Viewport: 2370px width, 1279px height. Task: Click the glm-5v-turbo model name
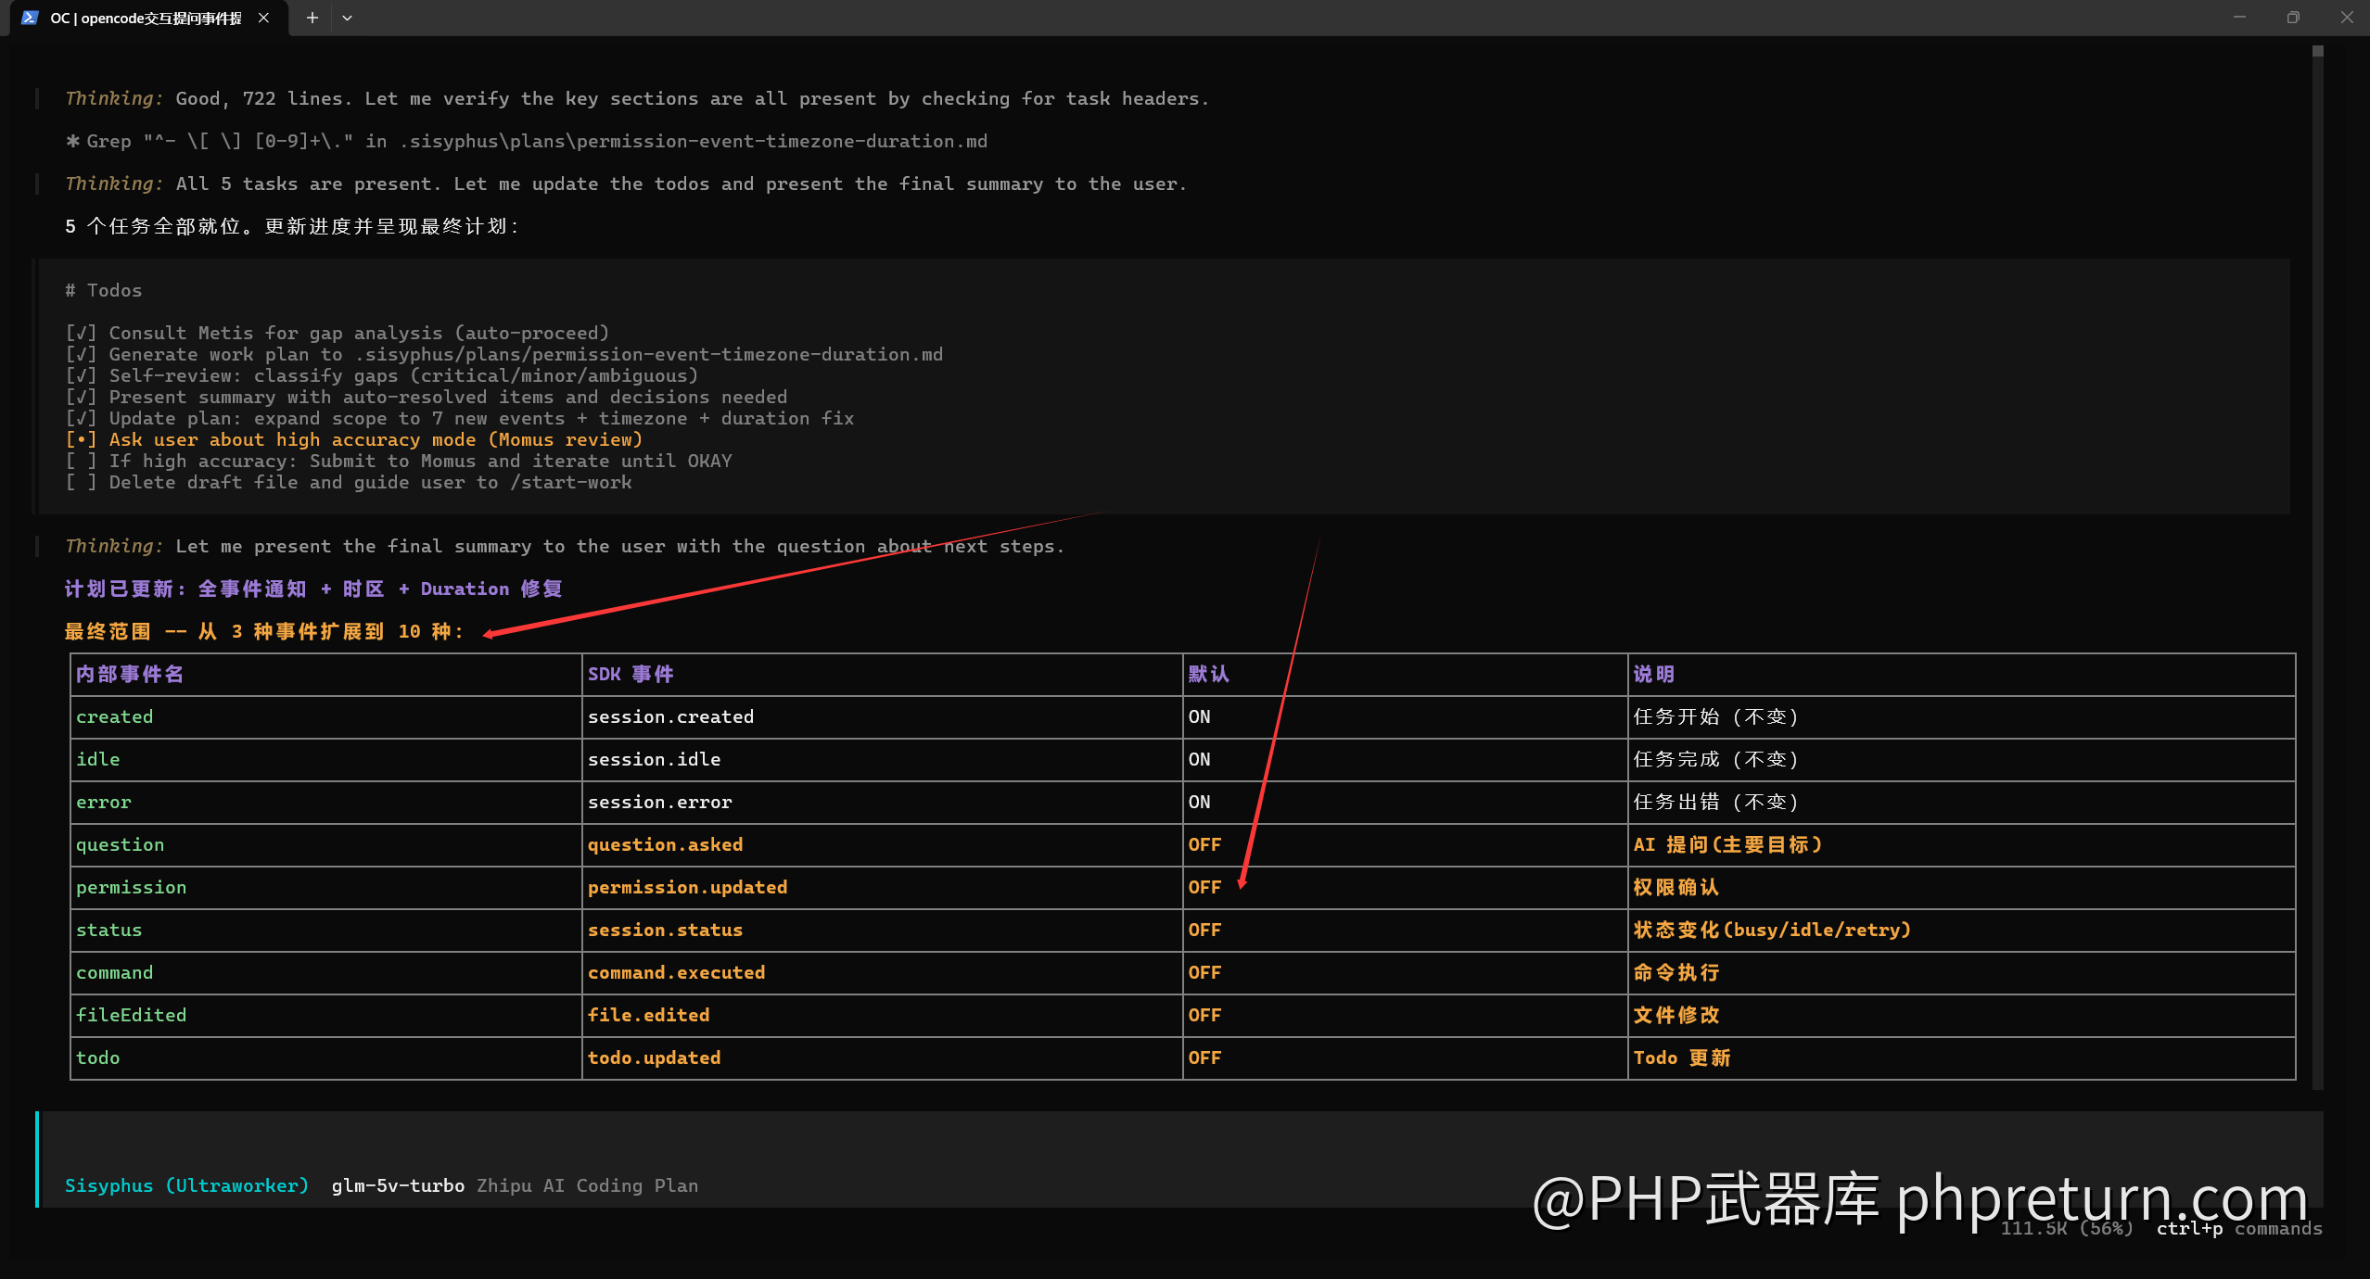(398, 1185)
